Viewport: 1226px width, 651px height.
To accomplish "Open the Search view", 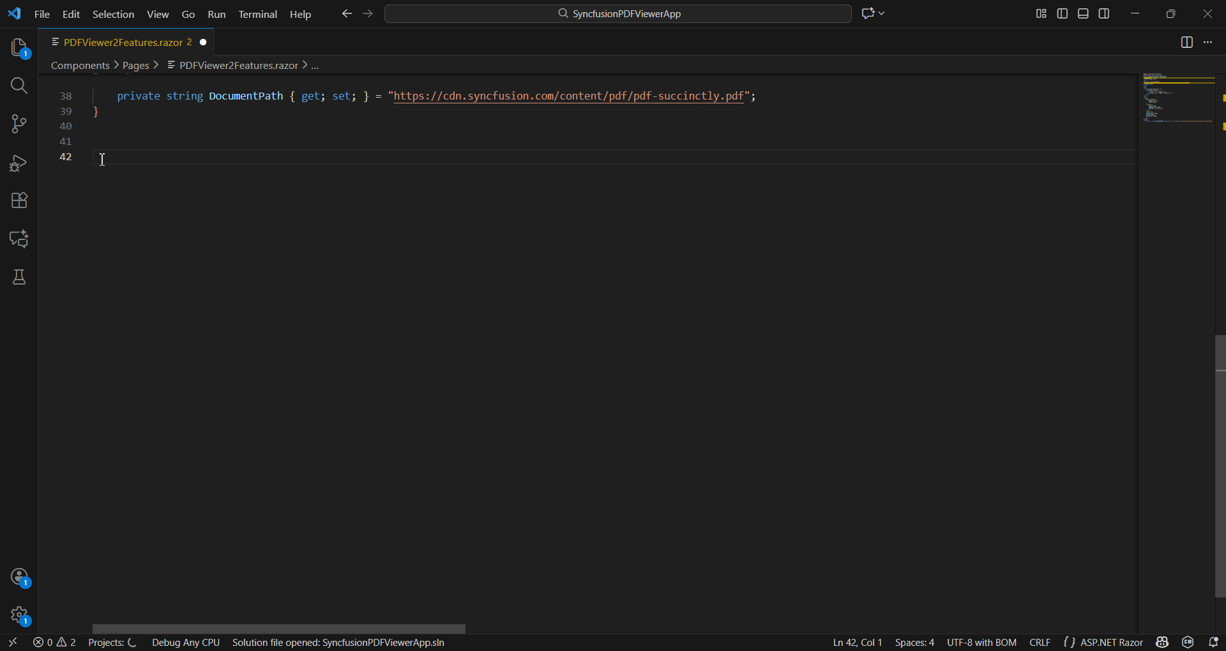I will [x=19, y=85].
